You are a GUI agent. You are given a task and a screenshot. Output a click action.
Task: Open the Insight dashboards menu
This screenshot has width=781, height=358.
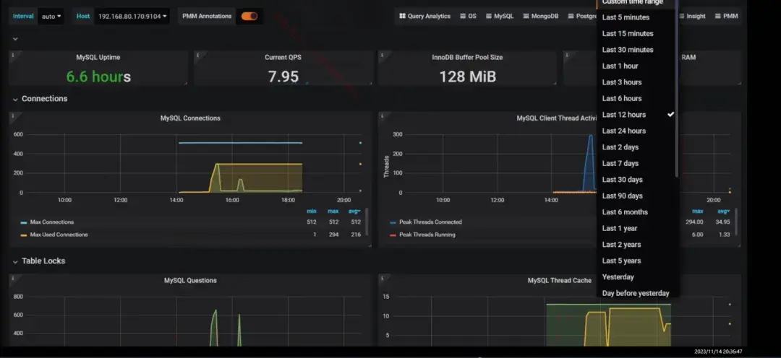click(692, 16)
